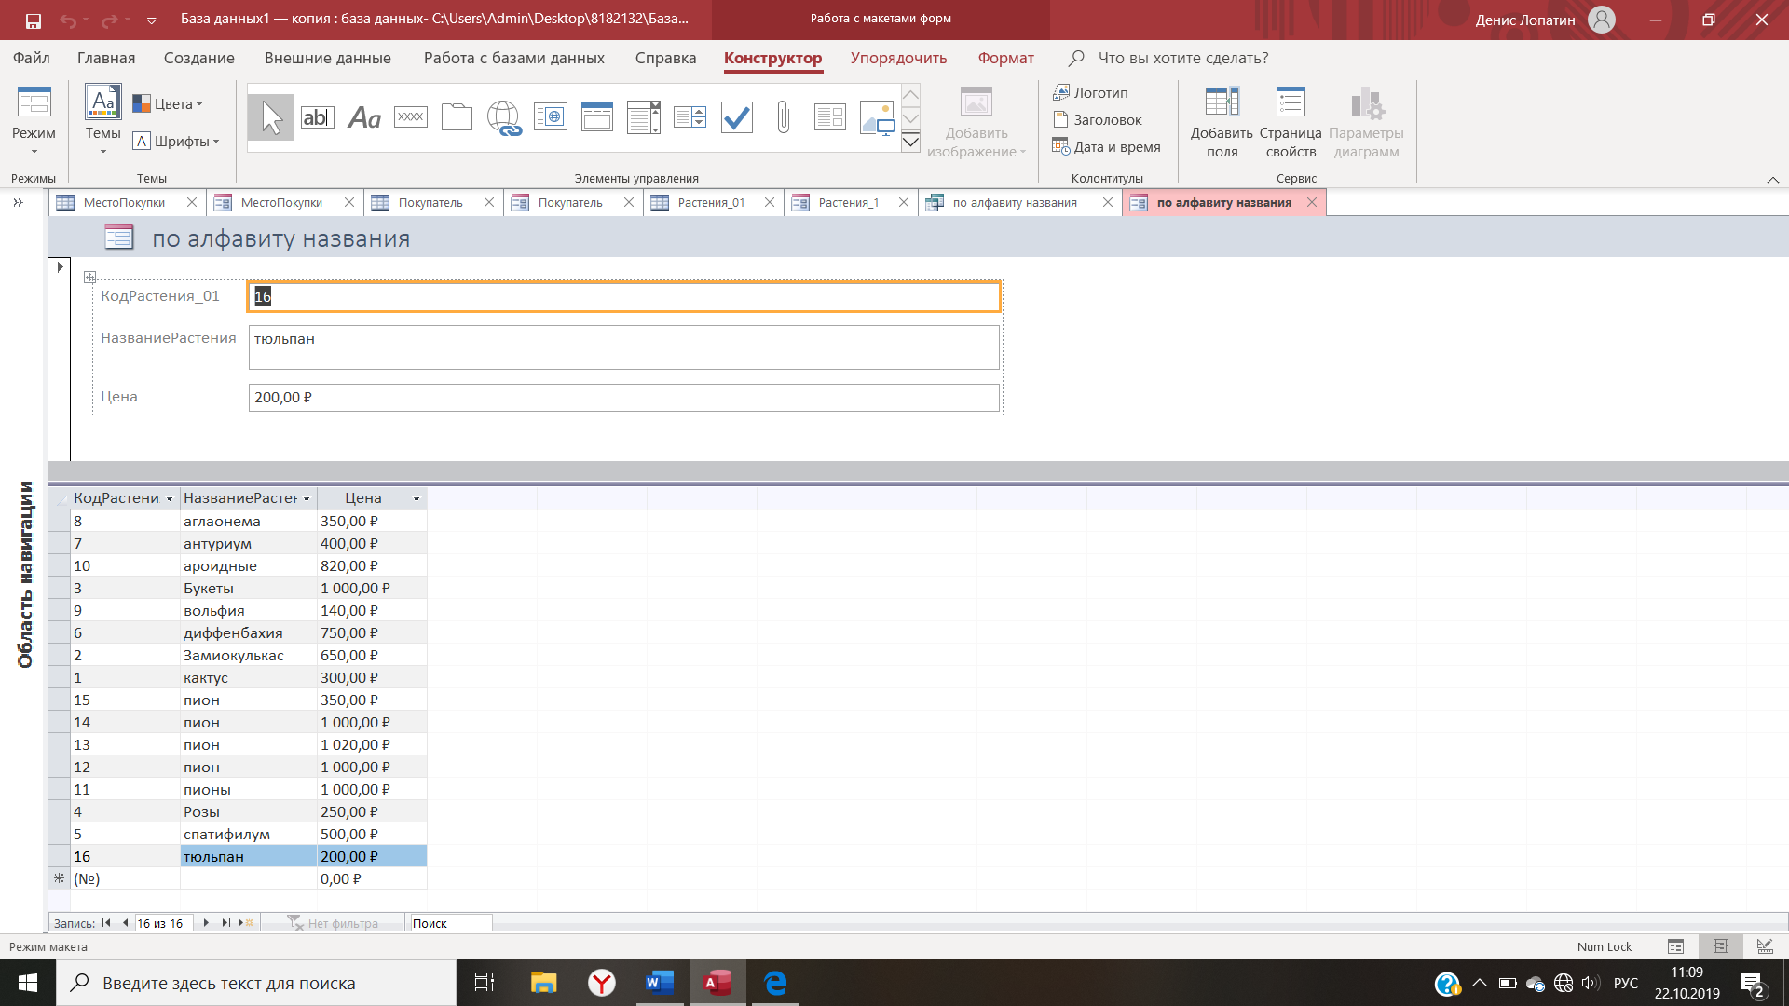The width and height of the screenshot is (1789, 1006).
Task: Expand the navigation pane chevron
Action: (18, 202)
